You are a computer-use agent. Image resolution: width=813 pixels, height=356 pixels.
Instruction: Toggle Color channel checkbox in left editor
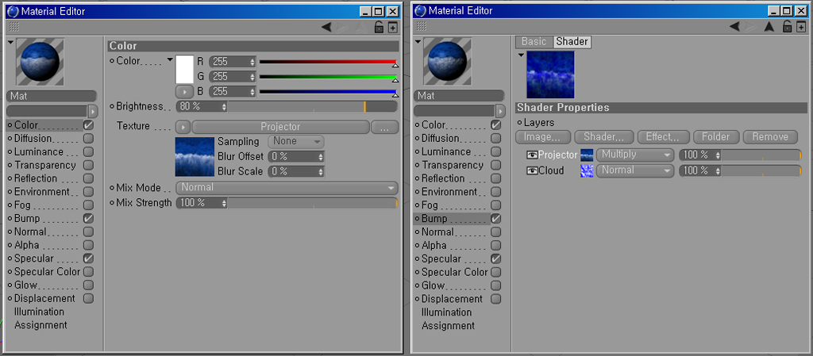(x=89, y=124)
